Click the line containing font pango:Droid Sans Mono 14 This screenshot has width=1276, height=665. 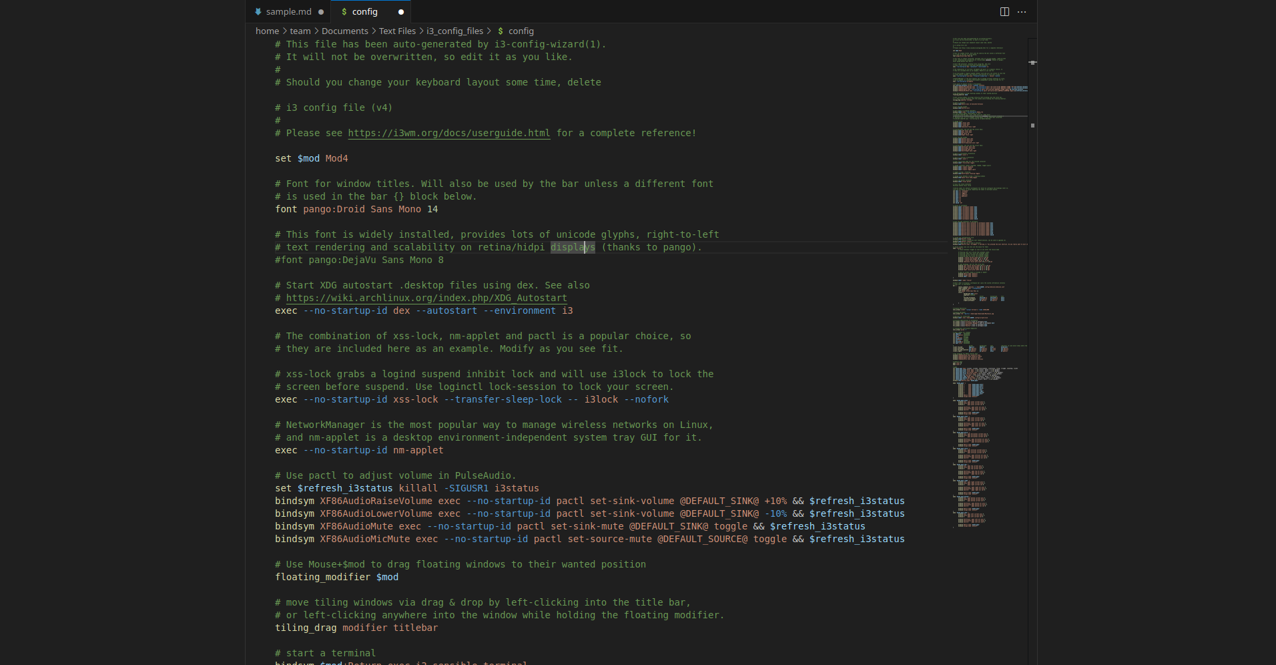tap(356, 209)
